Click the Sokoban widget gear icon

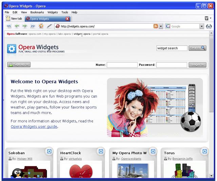point(49,151)
